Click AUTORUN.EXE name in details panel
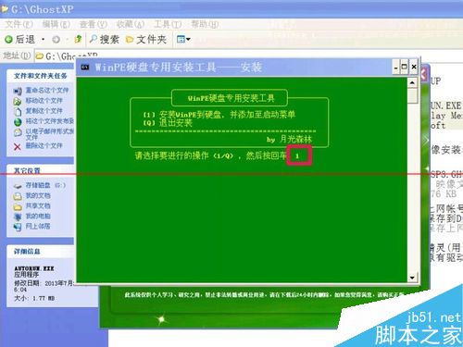 pyautogui.click(x=34, y=268)
